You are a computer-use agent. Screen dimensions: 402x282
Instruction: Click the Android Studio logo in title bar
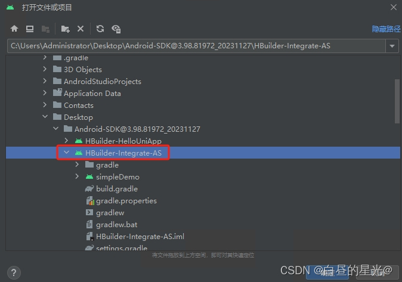coord(10,7)
